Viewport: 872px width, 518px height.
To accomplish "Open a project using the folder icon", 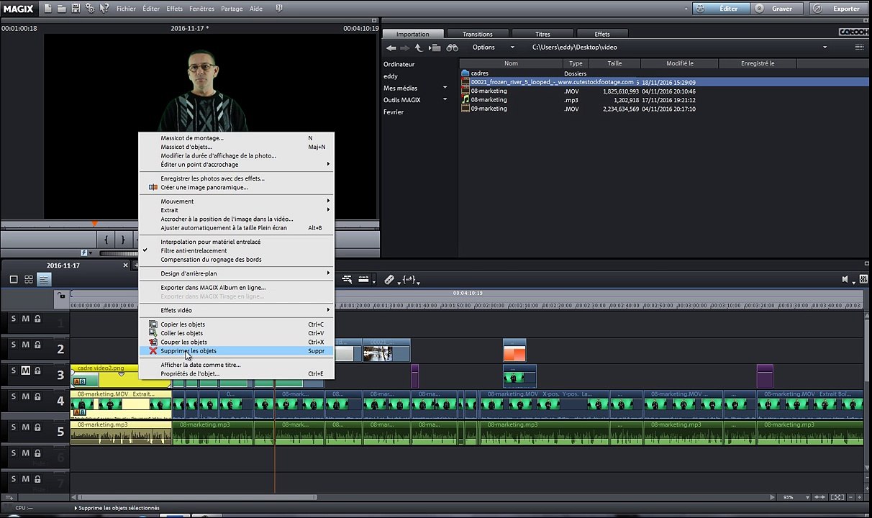I will pos(62,9).
